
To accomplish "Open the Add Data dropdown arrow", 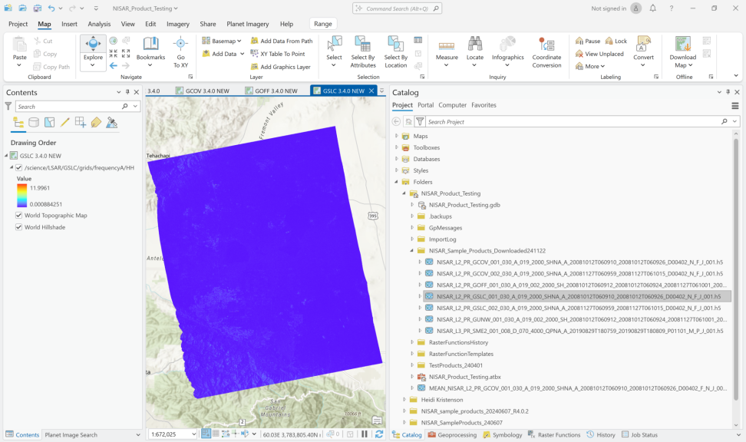I will pyautogui.click(x=242, y=54).
